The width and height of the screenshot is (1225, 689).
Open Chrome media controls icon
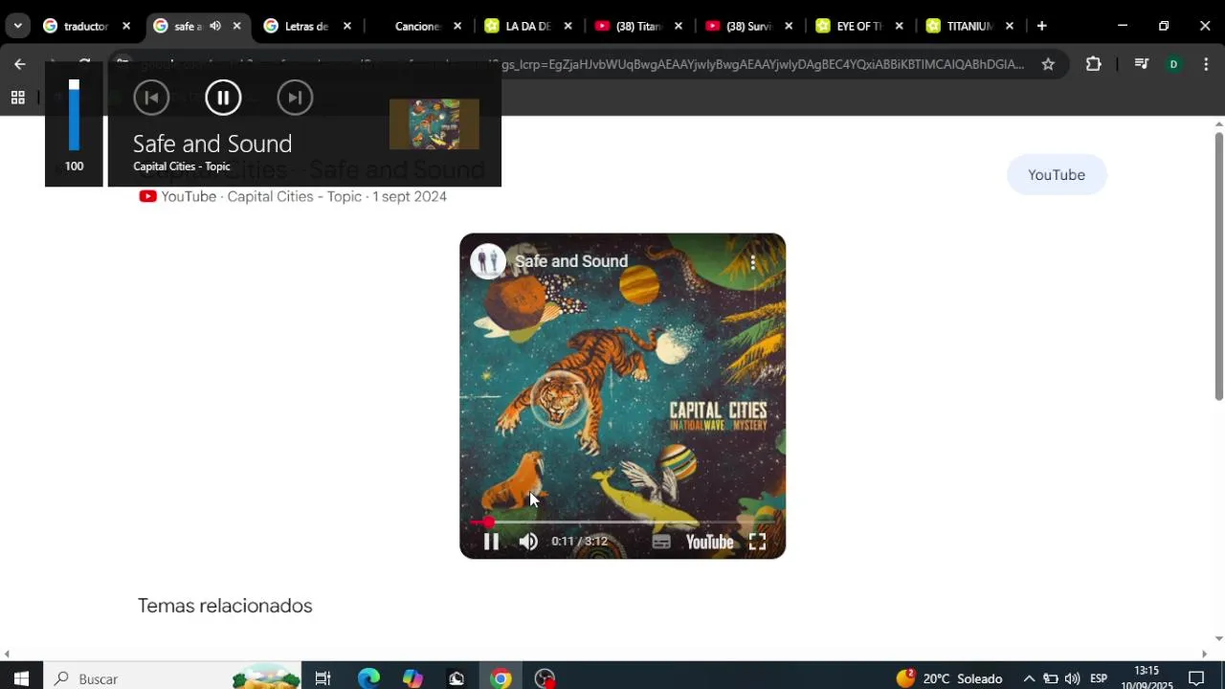pyautogui.click(x=1141, y=64)
